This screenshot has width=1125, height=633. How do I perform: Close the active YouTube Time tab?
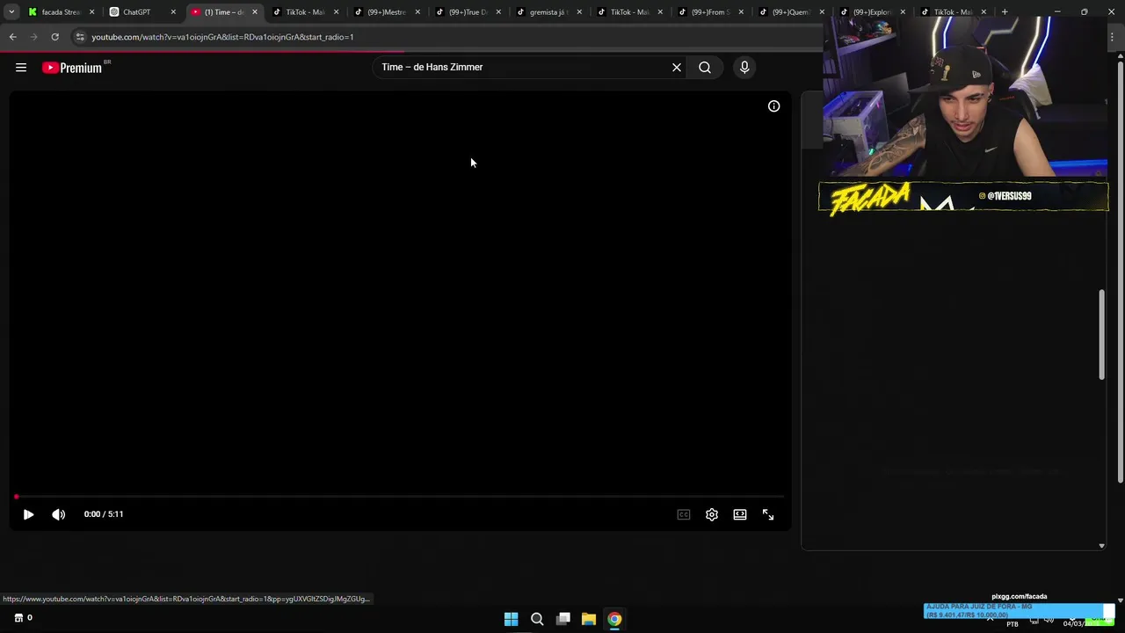tap(255, 12)
